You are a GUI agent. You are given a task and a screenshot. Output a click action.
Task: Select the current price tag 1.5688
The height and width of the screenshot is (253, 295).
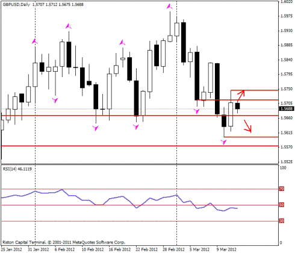[287, 109]
